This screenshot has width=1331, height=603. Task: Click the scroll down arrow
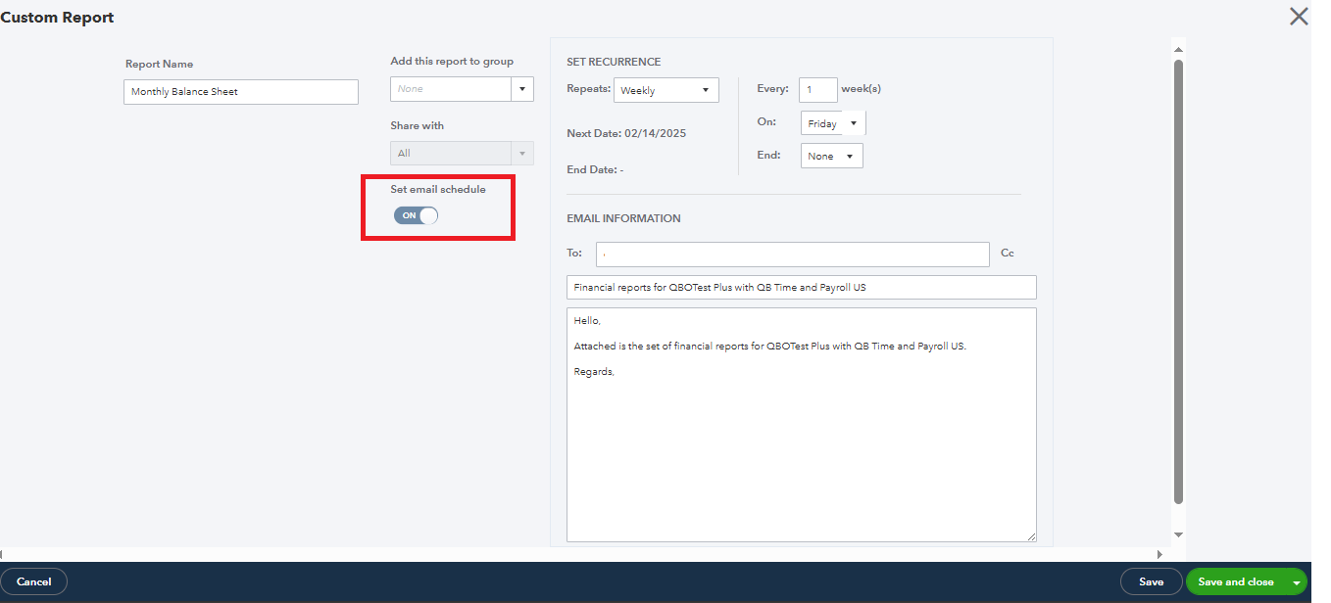click(x=1178, y=534)
